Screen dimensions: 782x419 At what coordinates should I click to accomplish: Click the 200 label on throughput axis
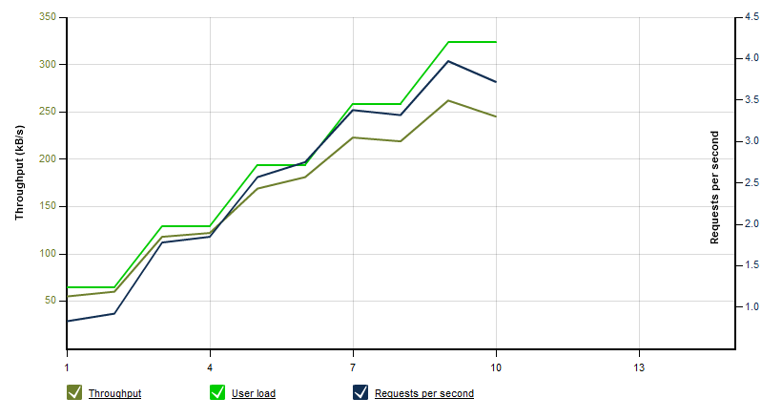pos(48,158)
